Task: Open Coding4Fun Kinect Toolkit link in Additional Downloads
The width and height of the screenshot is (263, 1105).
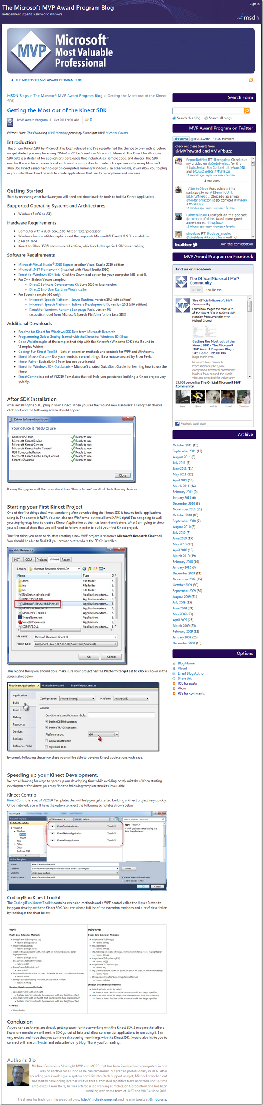Action: coord(37,352)
